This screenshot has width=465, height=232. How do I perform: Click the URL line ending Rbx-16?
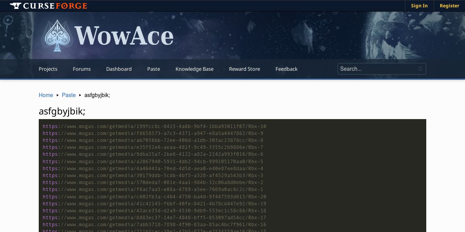coord(154,225)
